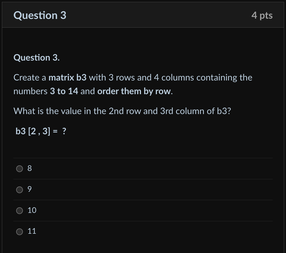Viewport: 286px width, 253px height.
Task: Select the answer option 11
Action: 31,231
